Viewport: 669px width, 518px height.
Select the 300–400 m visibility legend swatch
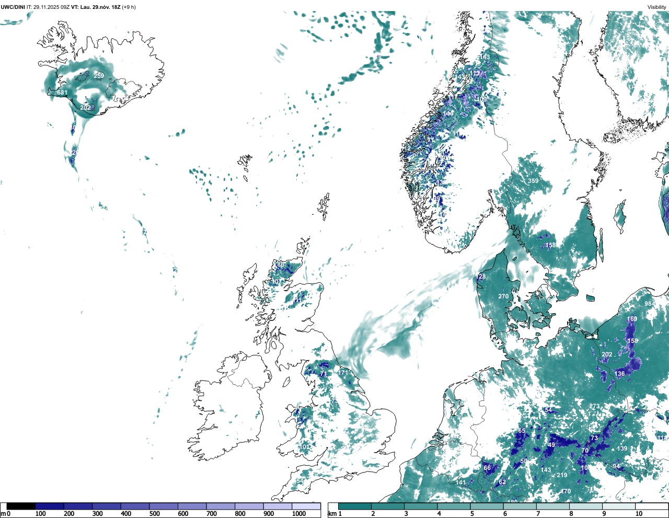(107, 506)
